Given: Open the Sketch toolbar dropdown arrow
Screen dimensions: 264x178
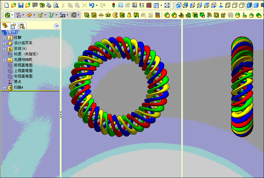Looking at the screenshot, I should (x=23, y=15).
